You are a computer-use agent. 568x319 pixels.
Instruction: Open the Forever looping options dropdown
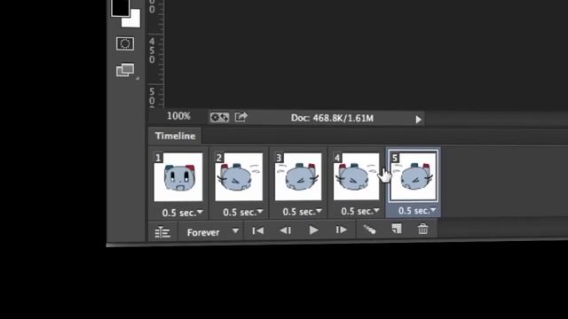213,232
